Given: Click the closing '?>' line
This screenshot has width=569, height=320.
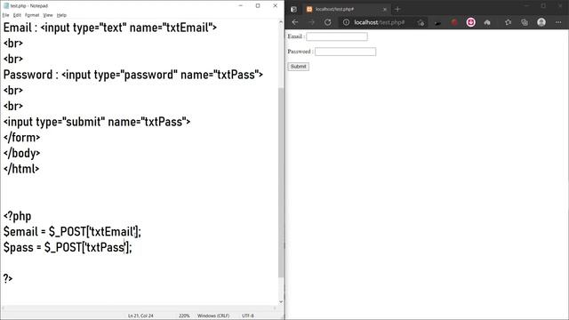Looking at the screenshot, I should [8, 278].
